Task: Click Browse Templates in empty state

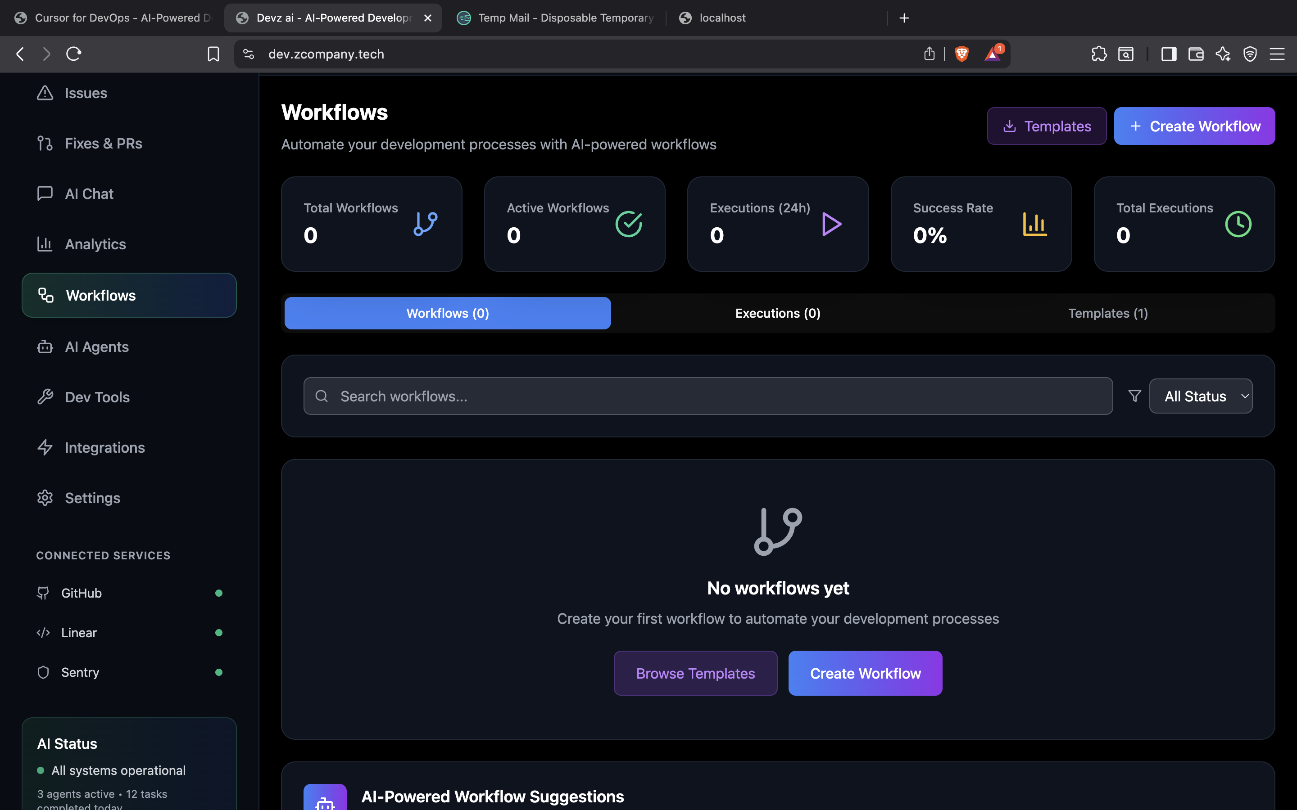Action: coord(694,673)
